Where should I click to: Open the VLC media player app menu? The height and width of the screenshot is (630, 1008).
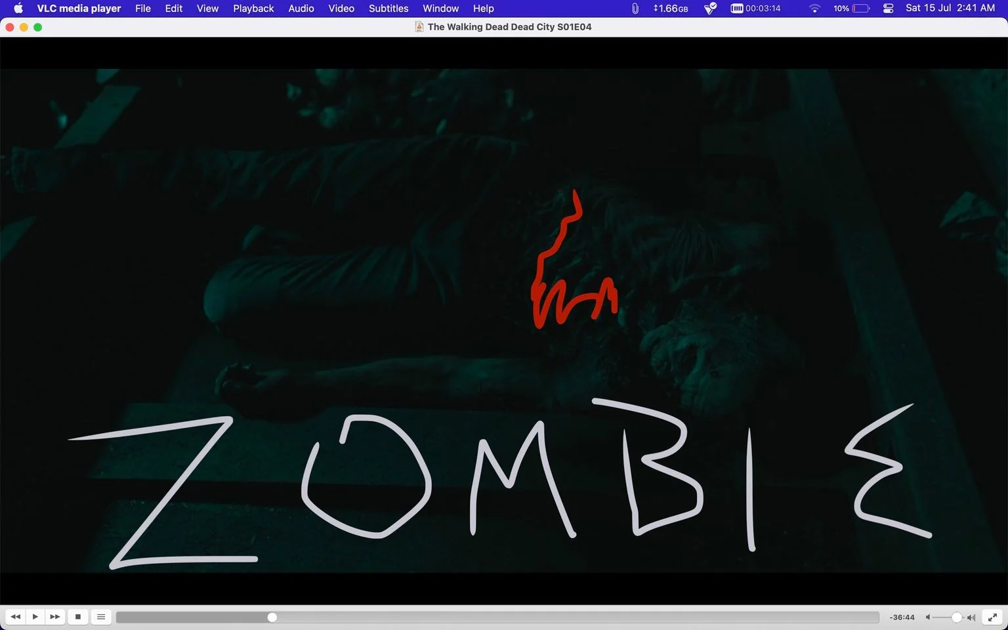(x=79, y=9)
